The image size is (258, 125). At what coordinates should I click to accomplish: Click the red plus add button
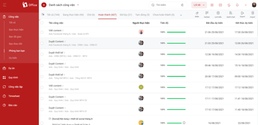pos(44,5)
